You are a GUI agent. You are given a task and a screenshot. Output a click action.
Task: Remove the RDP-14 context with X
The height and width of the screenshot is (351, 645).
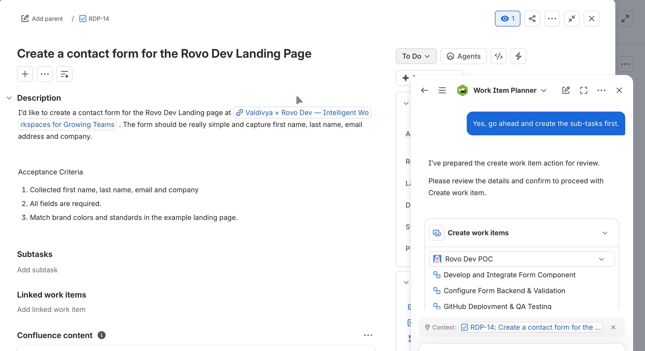[613, 327]
